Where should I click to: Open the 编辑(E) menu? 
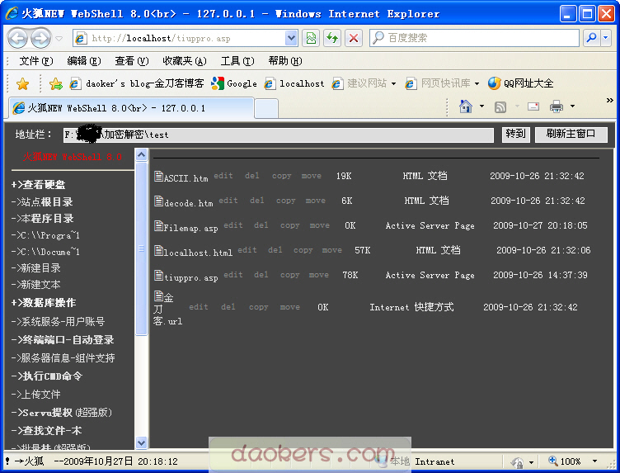click(x=84, y=61)
